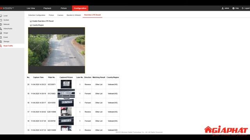The image size is (250, 140).
Task: Click the admin username link
Action: (227, 8)
